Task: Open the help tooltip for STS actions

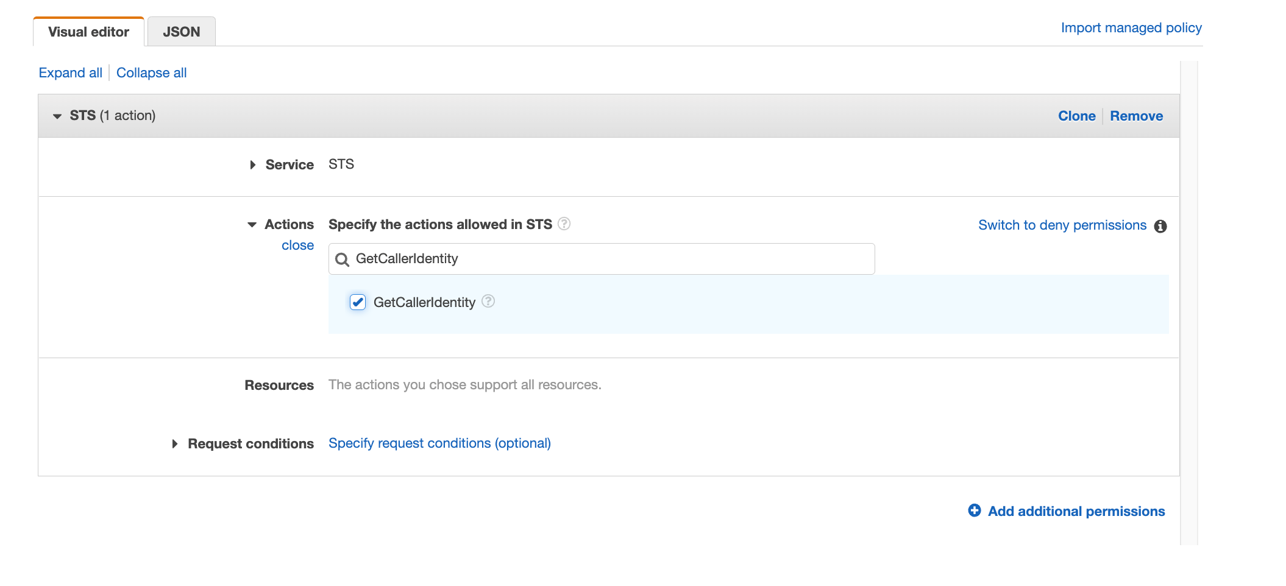Action: [x=564, y=224]
